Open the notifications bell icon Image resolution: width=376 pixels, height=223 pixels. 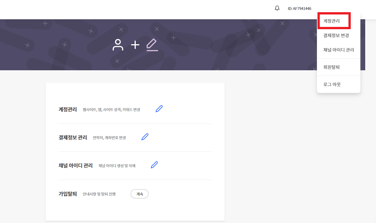[277, 8]
